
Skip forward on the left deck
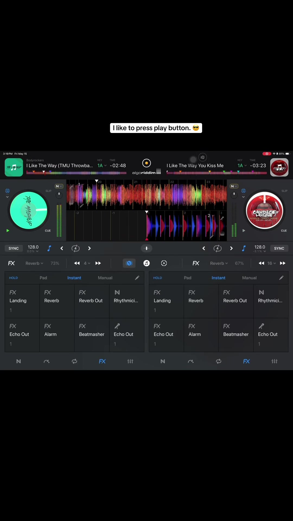coord(98,263)
